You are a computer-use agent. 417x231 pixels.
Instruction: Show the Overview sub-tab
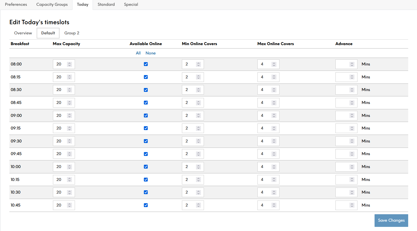pos(23,33)
